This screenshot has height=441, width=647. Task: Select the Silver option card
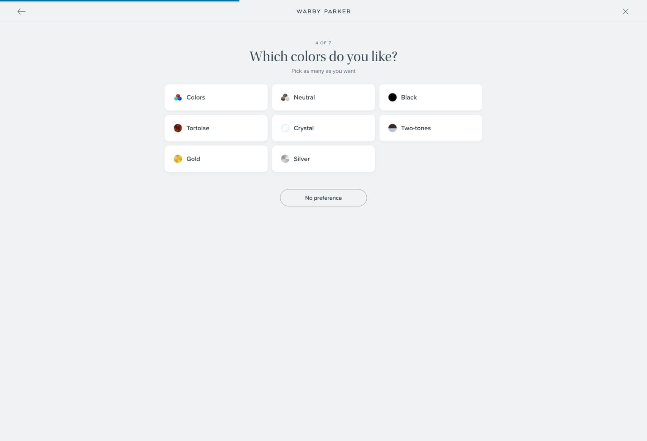[x=323, y=159]
